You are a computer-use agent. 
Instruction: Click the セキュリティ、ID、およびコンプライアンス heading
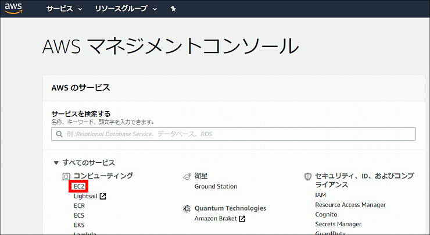(364, 180)
